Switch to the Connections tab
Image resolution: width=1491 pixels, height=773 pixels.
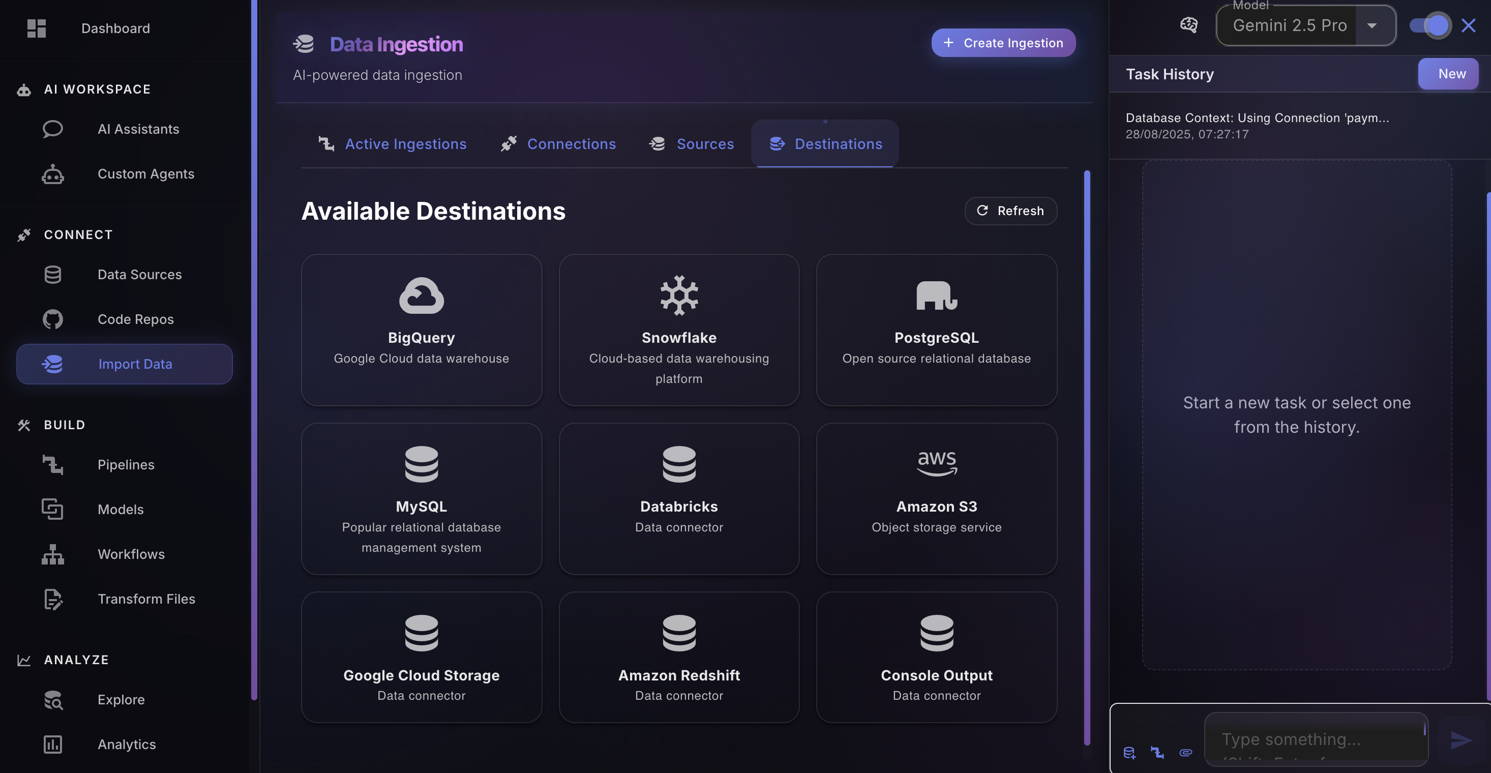tap(558, 143)
